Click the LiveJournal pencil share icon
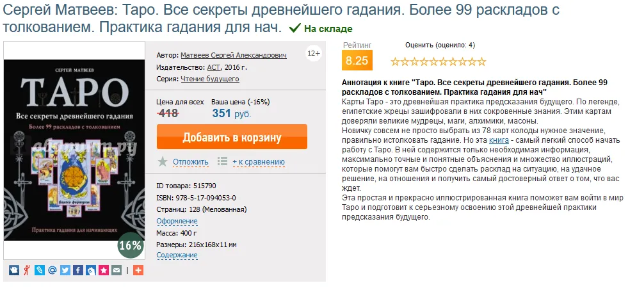The width and height of the screenshot is (637, 290). click(40, 270)
